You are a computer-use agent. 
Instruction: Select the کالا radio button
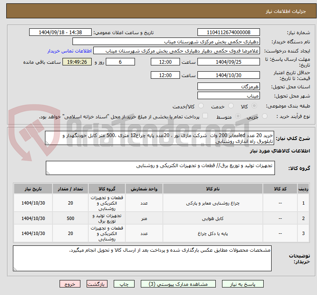[255, 106]
